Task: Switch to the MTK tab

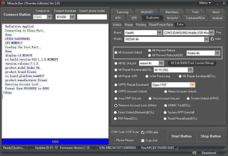Action: coord(118,18)
